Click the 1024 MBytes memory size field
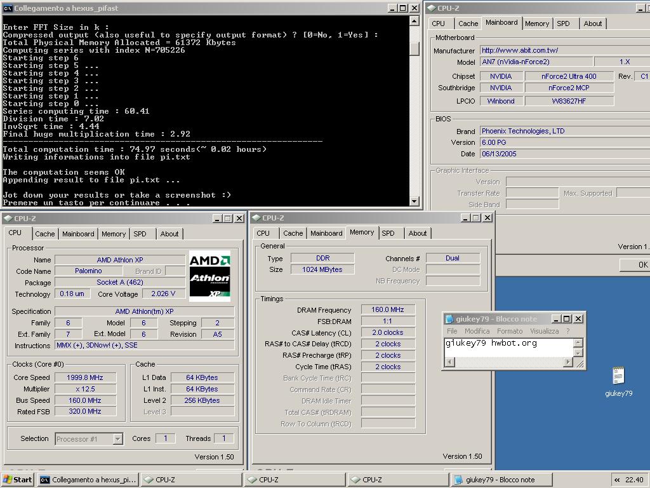The image size is (650, 488). [x=322, y=269]
